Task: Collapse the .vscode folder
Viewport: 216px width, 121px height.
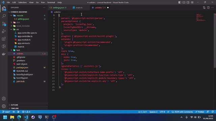Action: click(x=28, y=15)
